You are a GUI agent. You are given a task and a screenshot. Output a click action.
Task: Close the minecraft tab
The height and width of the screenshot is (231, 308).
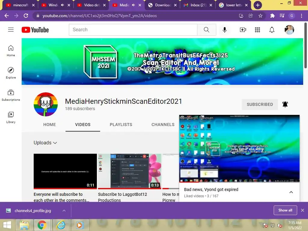click(x=33, y=5)
